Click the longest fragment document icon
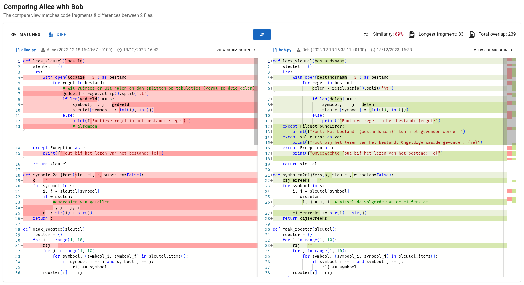524x285 pixels. click(x=412, y=35)
